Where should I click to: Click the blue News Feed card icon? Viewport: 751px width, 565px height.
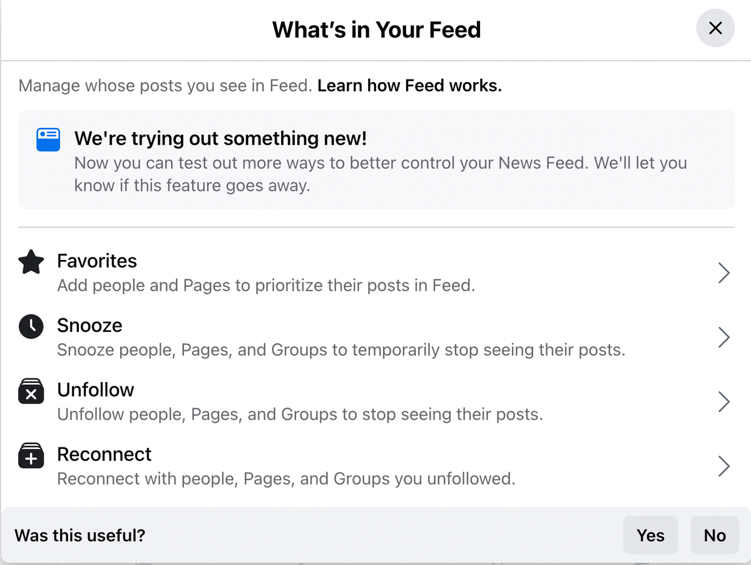(x=48, y=140)
